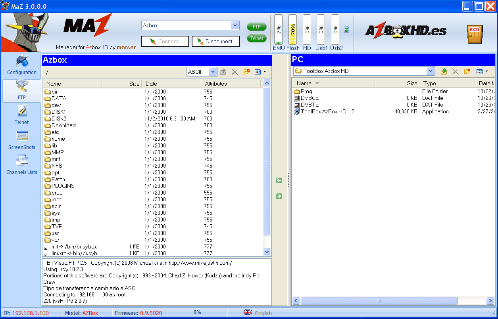This screenshot has height=319, width=498.
Task: Sort Azbox list by Attributes column
Action: (231, 84)
